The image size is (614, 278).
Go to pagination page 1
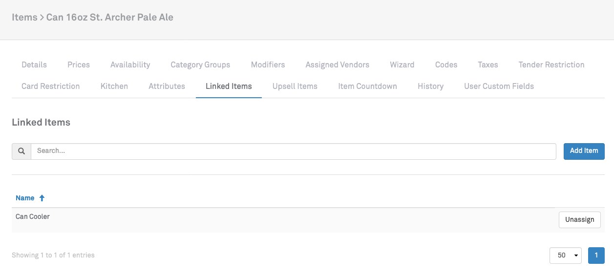[x=596, y=256]
